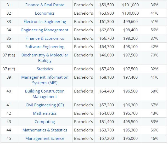Select the $64,700 early career pay cell

tap(107, 47)
